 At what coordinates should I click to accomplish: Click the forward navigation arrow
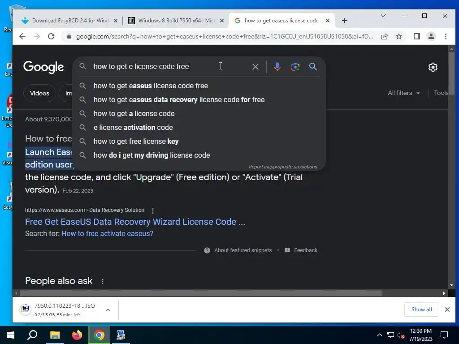pos(37,36)
